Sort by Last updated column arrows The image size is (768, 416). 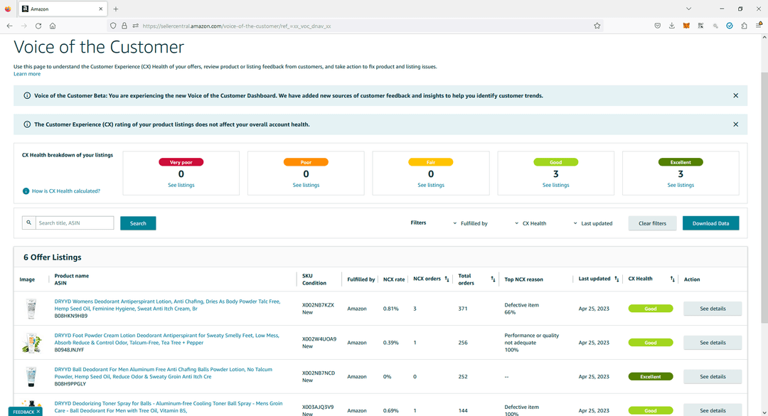pyautogui.click(x=617, y=279)
